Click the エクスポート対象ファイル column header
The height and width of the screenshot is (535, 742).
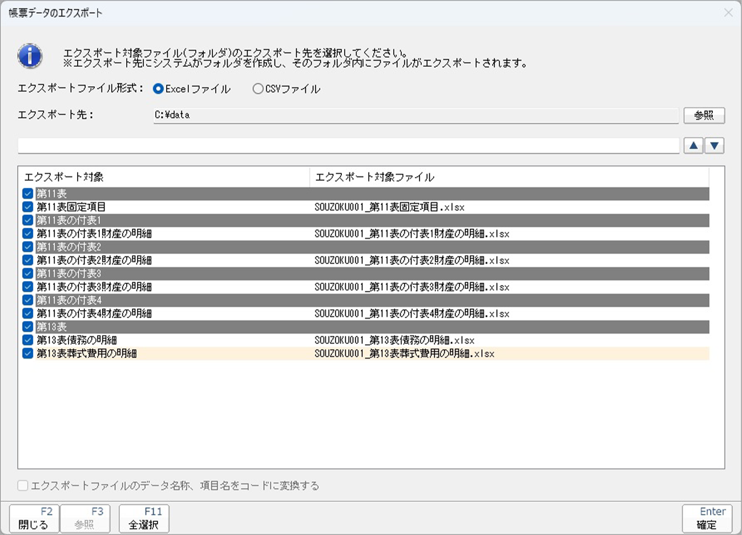pos(508,177)
